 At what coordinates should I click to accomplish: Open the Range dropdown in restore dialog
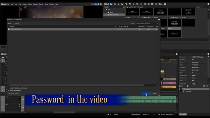[x=147, y=24]
